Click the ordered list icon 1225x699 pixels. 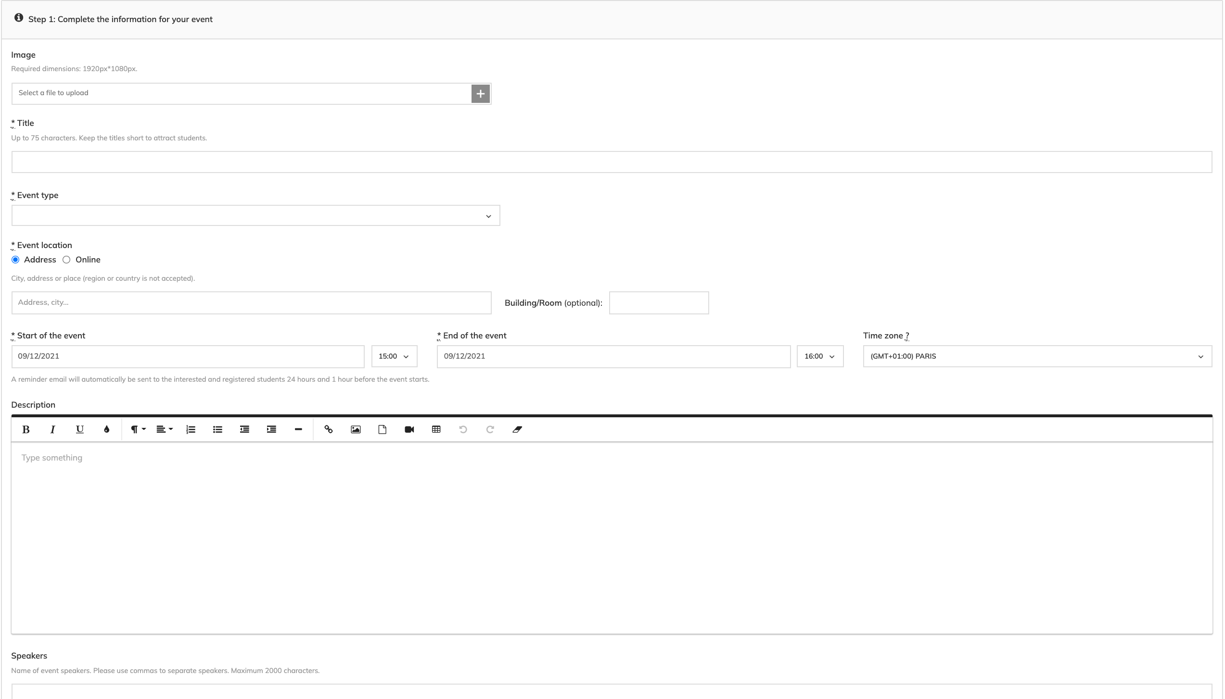point(191,429)
